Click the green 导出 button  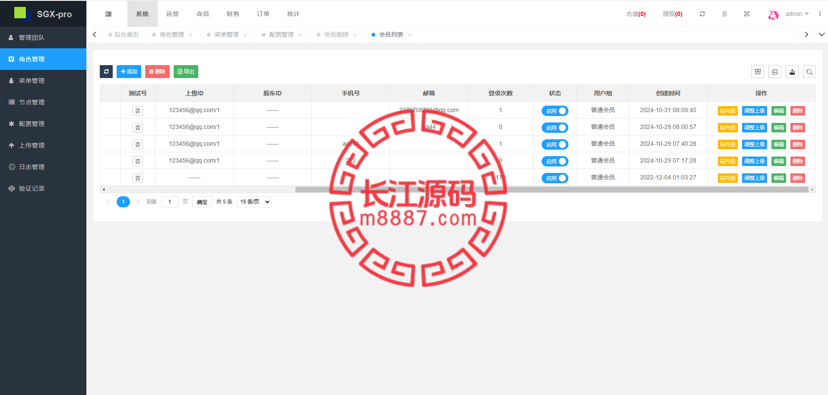(186, 72)
